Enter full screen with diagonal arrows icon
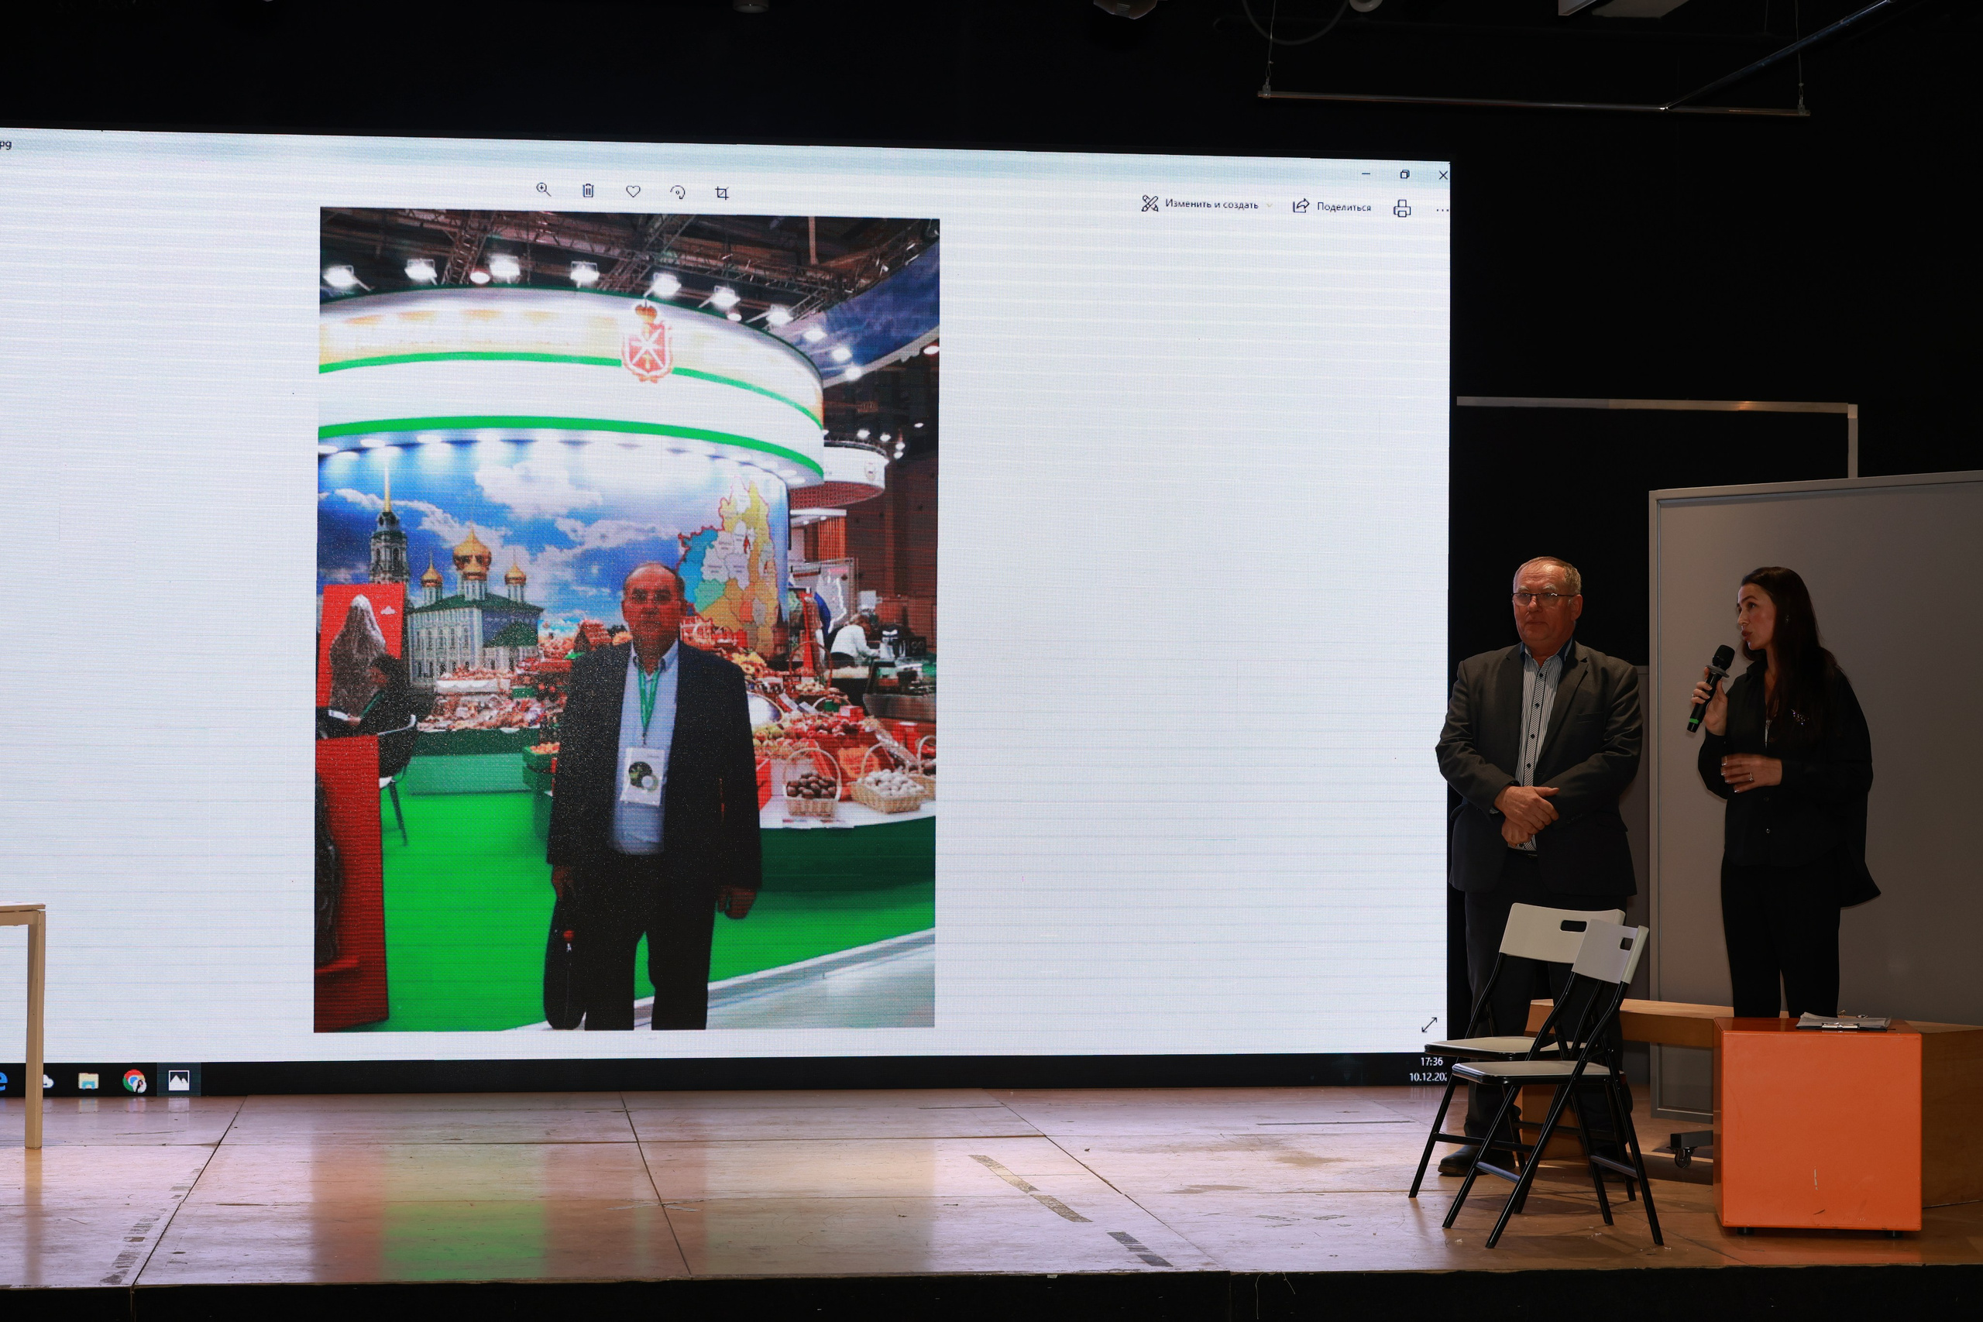The width and height of the screenshot is (1983, 1322). (x=1429, y=1025)
